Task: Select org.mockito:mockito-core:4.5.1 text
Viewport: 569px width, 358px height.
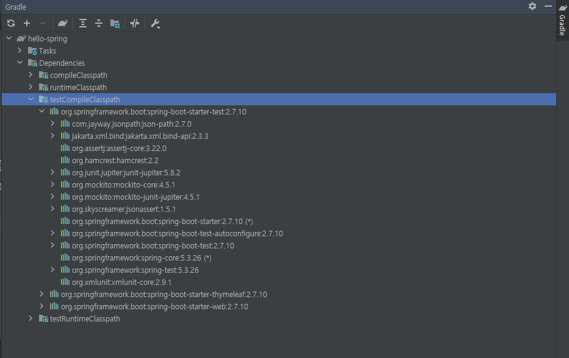Action: pyautogui.click(x=123, y=185)
